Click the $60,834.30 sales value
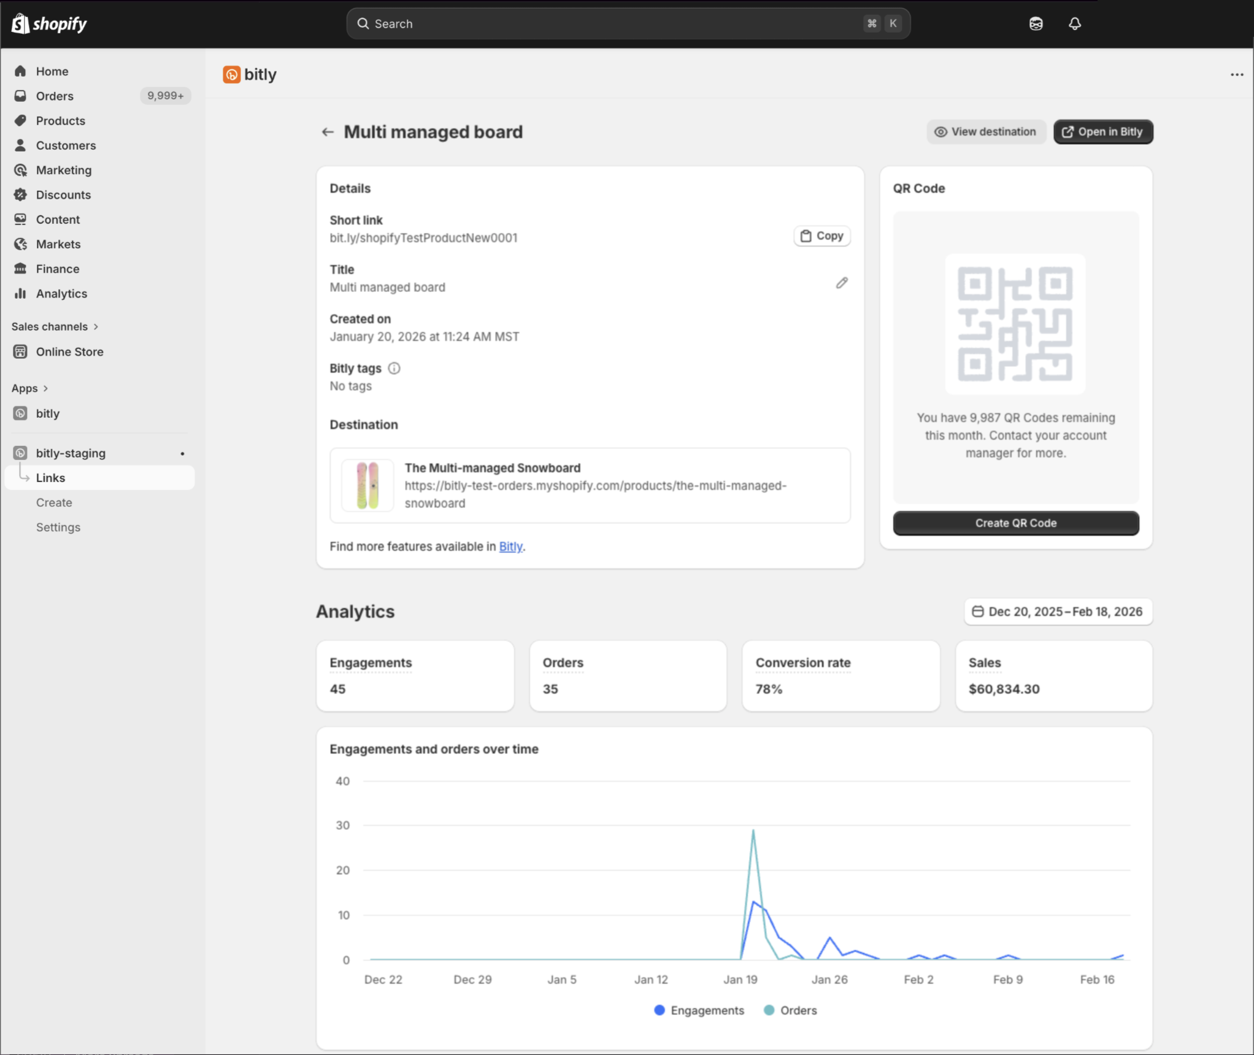This screenshot has width=1254, height=1055. pos(1004,689)
